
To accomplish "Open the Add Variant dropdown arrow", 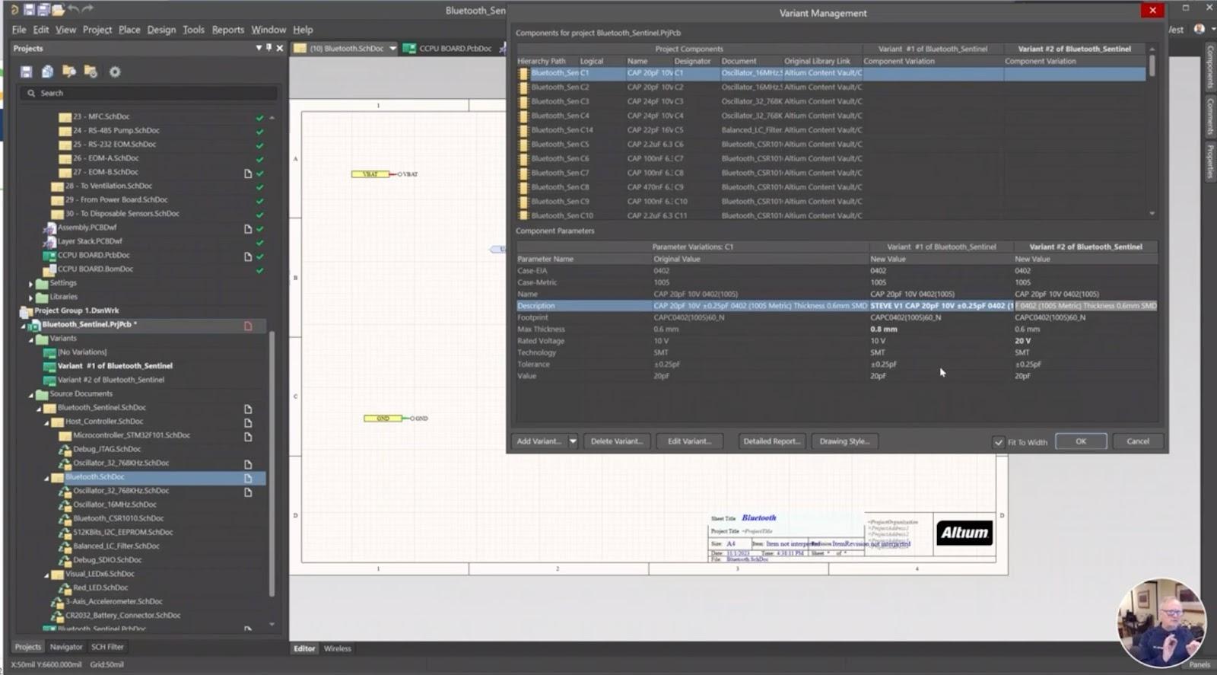I will pyautogui.click(x=573, y=441).
